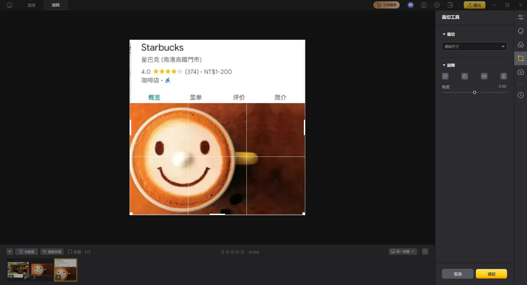Open the color filters panel icon
527x285 pixels.
pos(520,45)
